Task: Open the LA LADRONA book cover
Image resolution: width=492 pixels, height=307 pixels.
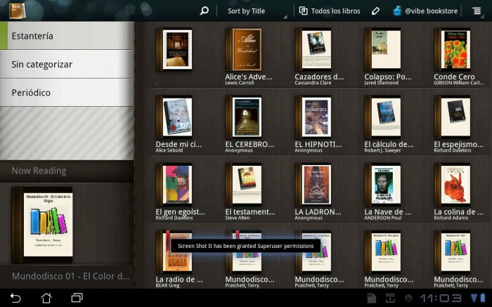Action: (313, 185)
